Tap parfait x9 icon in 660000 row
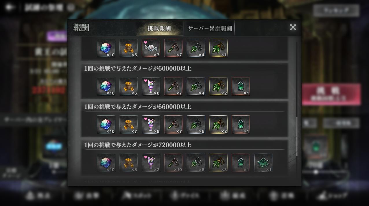The height and width of the screenshot is (206, 369). click(151, 125)
